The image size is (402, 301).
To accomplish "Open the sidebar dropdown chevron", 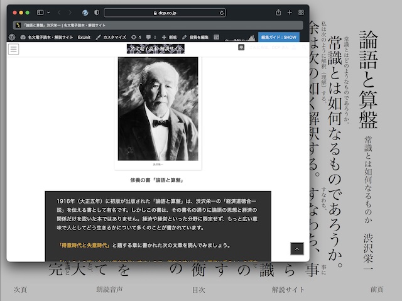I will click(x=48, y=13).
